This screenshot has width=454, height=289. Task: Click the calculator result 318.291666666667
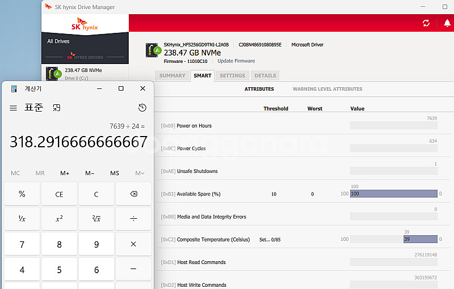(79, 142)
